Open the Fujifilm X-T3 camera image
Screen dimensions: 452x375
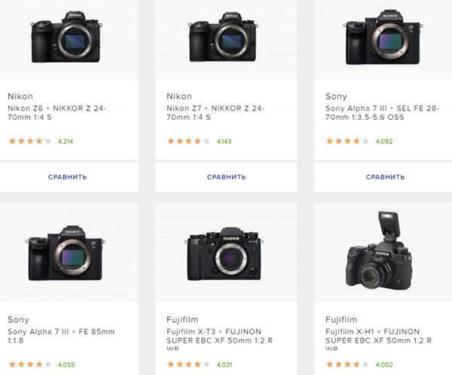coord(224,254)
